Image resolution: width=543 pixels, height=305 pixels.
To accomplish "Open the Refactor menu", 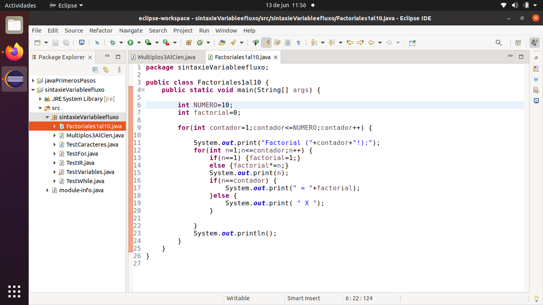I will coord(101,31).
